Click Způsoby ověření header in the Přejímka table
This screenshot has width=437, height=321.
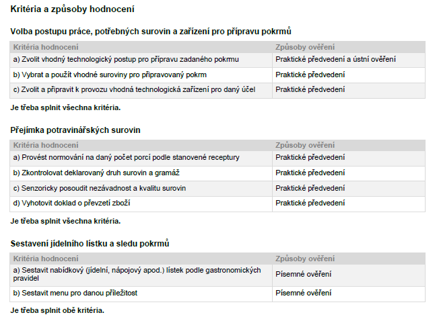(x=305, y=145)
